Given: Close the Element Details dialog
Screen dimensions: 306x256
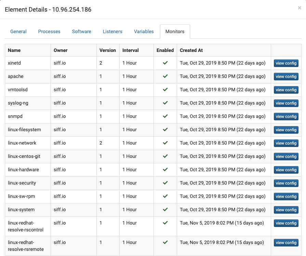Looking at the screenshot, I should [x=300, y=8].
